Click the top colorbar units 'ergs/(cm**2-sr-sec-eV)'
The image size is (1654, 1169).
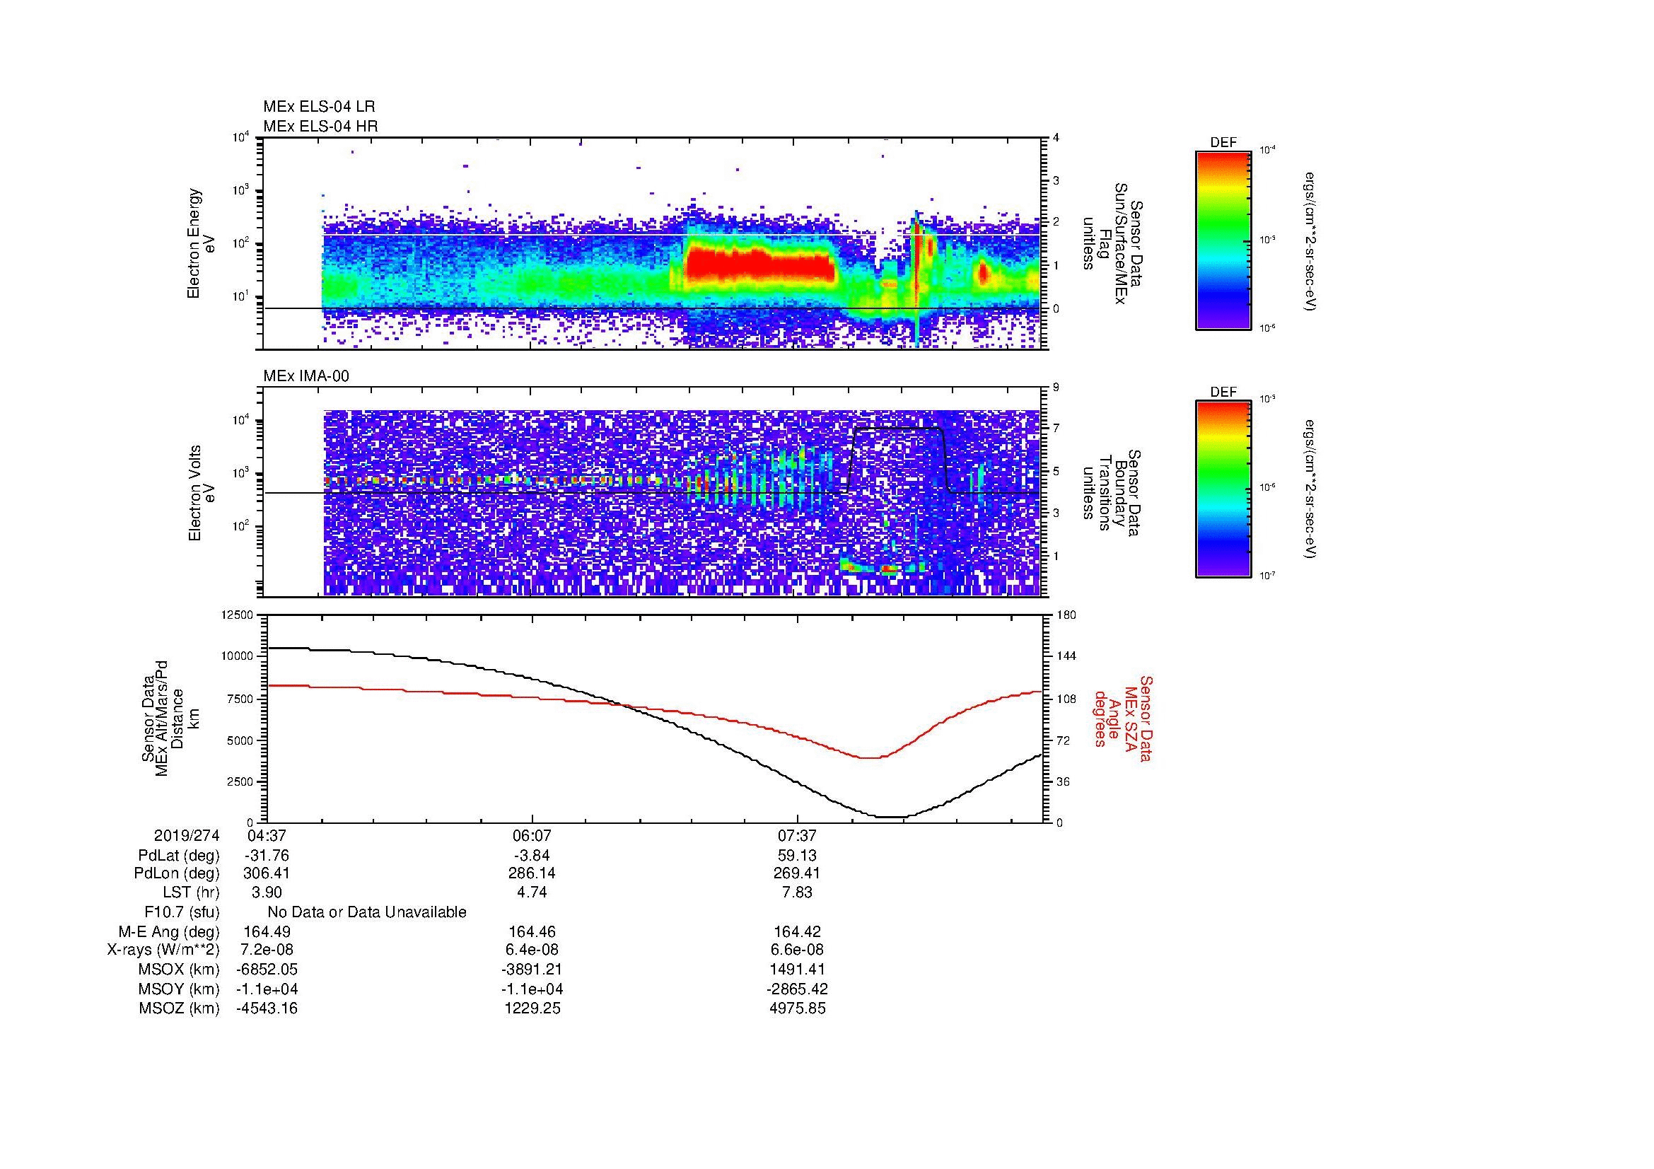(1311, 240)
